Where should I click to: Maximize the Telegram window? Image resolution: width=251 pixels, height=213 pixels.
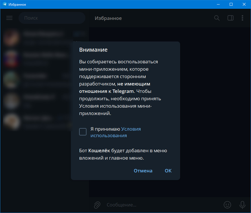coord(231,4)
